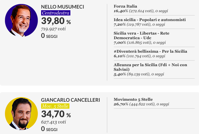Open the Forza Italia party entry
This screenshot has width=199, height=134.
tap(154, 9)
